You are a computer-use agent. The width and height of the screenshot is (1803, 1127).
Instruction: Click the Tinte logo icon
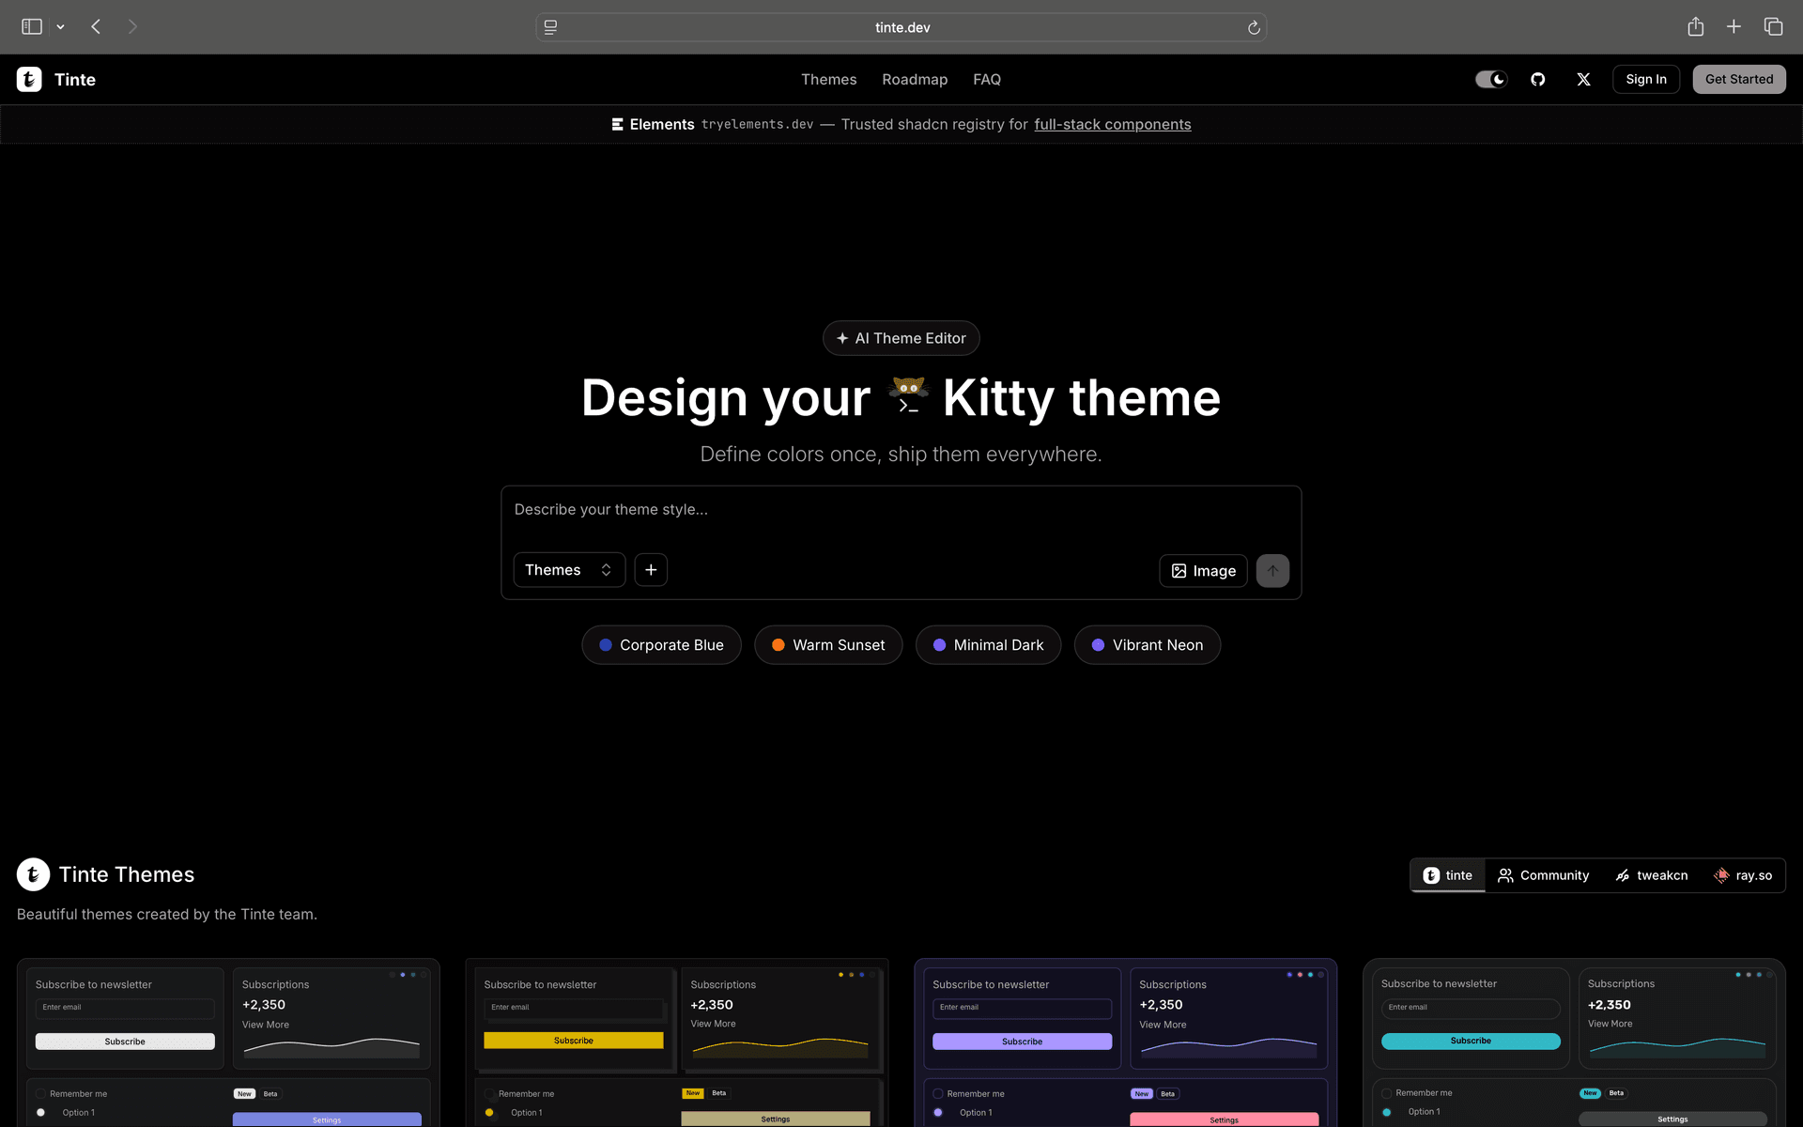tap(29, 80)
